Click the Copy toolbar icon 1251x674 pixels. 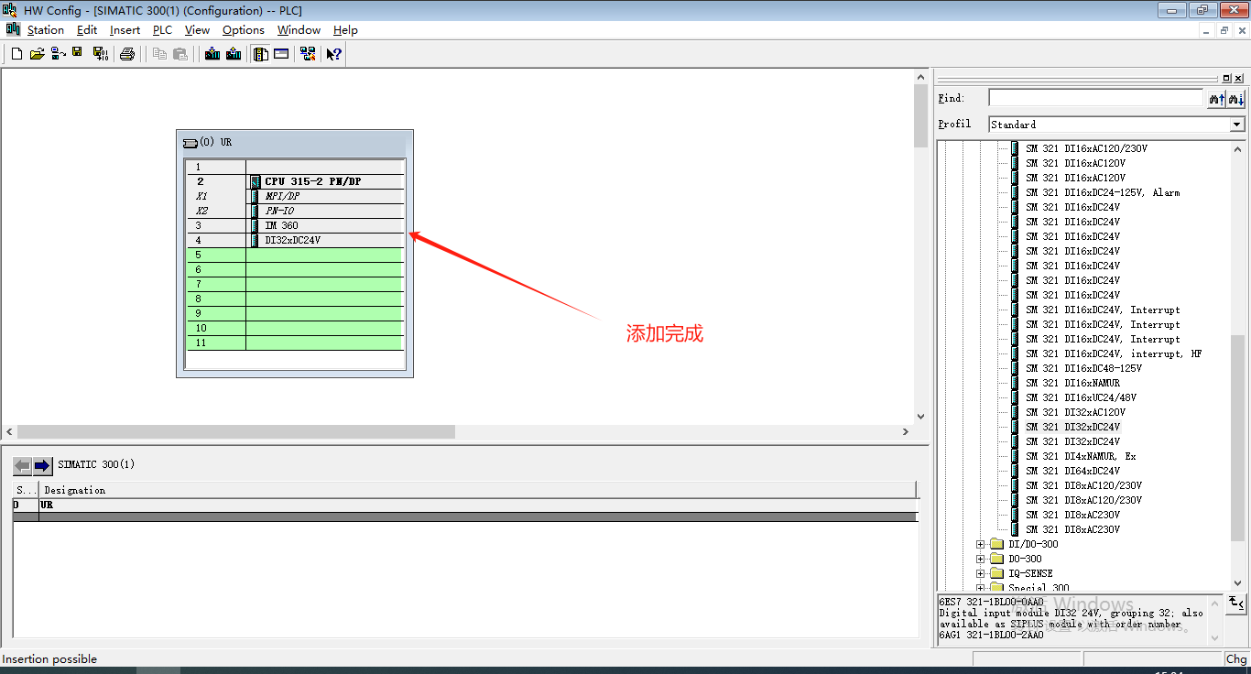[159, 54]
